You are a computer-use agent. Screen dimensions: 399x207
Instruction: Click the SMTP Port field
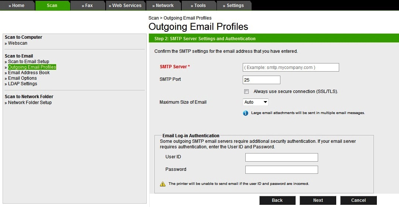pos(261,80)
